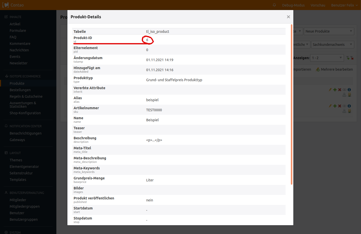Viewport: 361px width, 234px height.
Task: Delete the first product with red X
Action: point(340,90)
